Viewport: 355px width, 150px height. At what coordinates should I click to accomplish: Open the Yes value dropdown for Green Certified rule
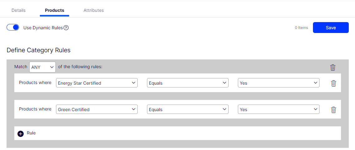[278, 110]
